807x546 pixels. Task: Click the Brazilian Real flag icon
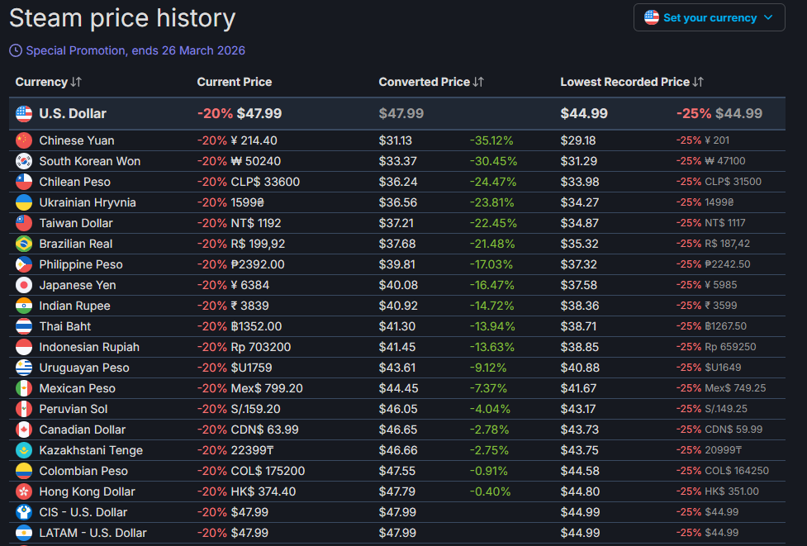[24, 244]
